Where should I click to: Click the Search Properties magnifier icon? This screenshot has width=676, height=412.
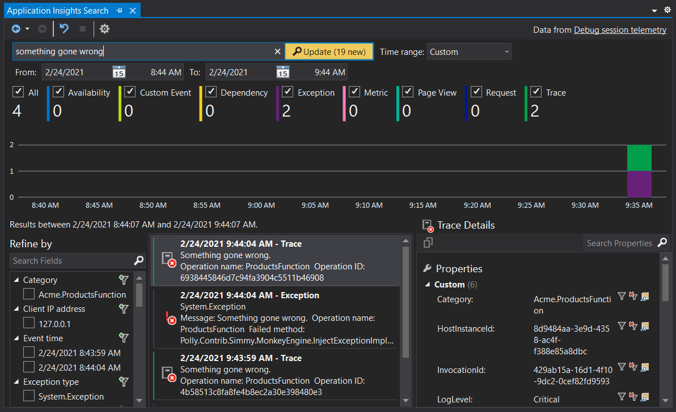click(662, 243)
